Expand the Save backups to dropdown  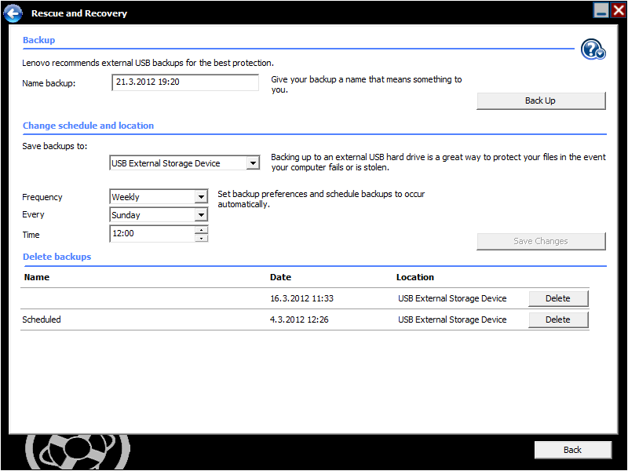coord(252,163)
